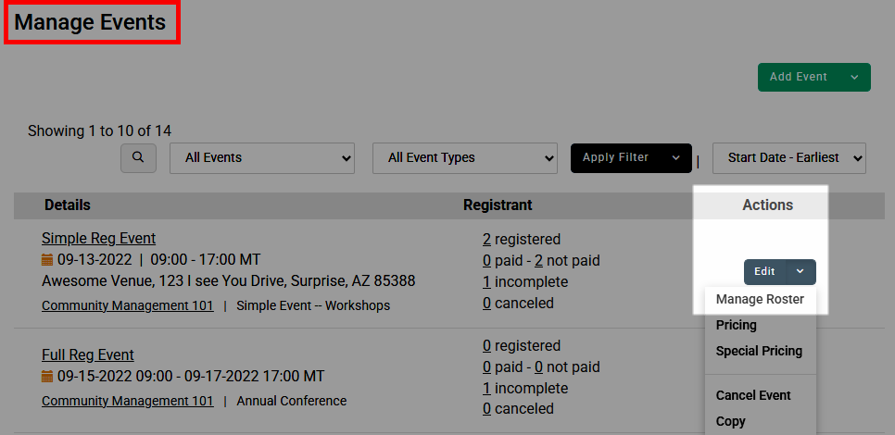895x435 pixels.
Task: Click the 0 paid link for Simple Reg Event
Action: click(486, 261)
